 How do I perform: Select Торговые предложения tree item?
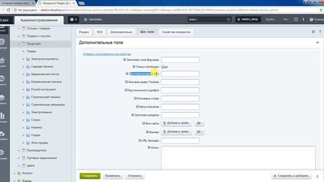42,158
